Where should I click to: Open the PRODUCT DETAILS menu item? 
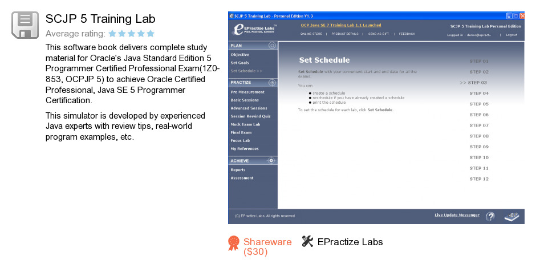[344, 34]
